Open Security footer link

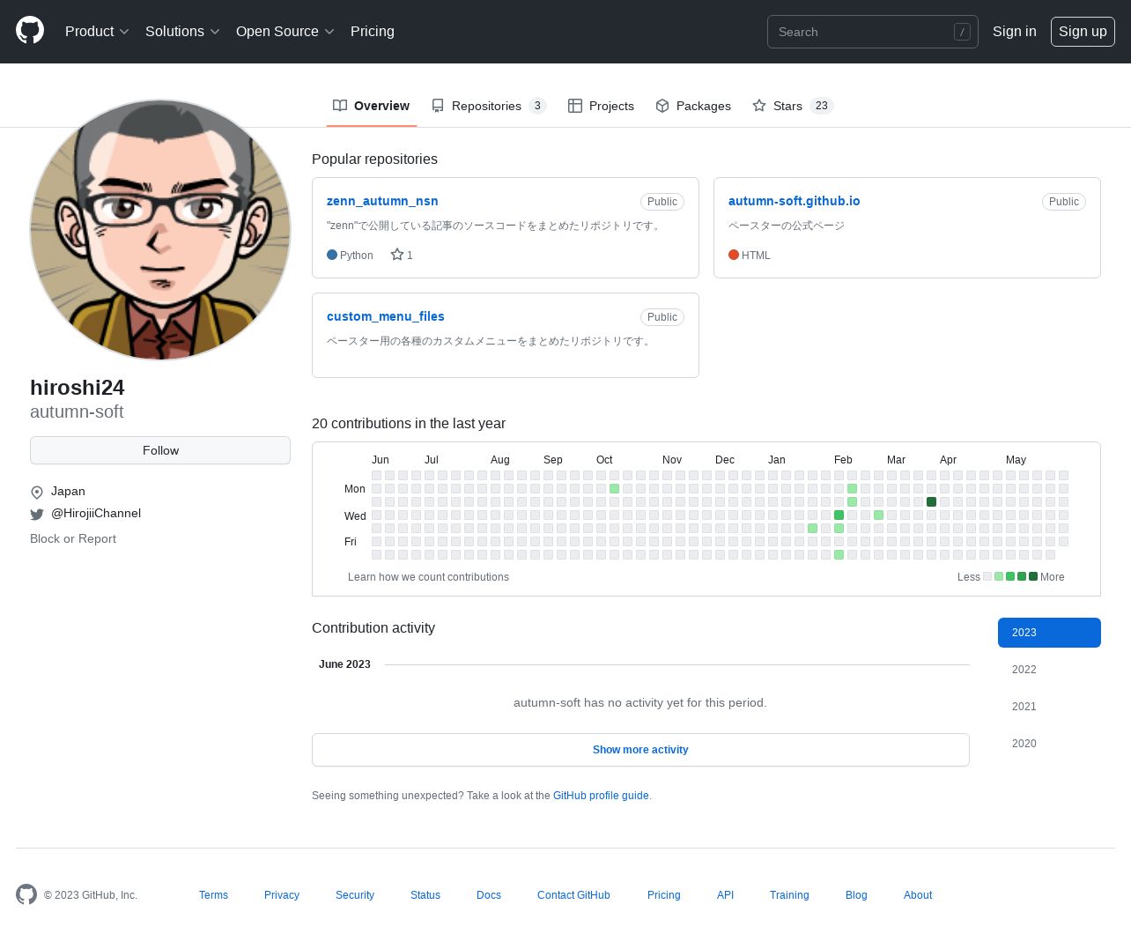[x=355, y=895]
